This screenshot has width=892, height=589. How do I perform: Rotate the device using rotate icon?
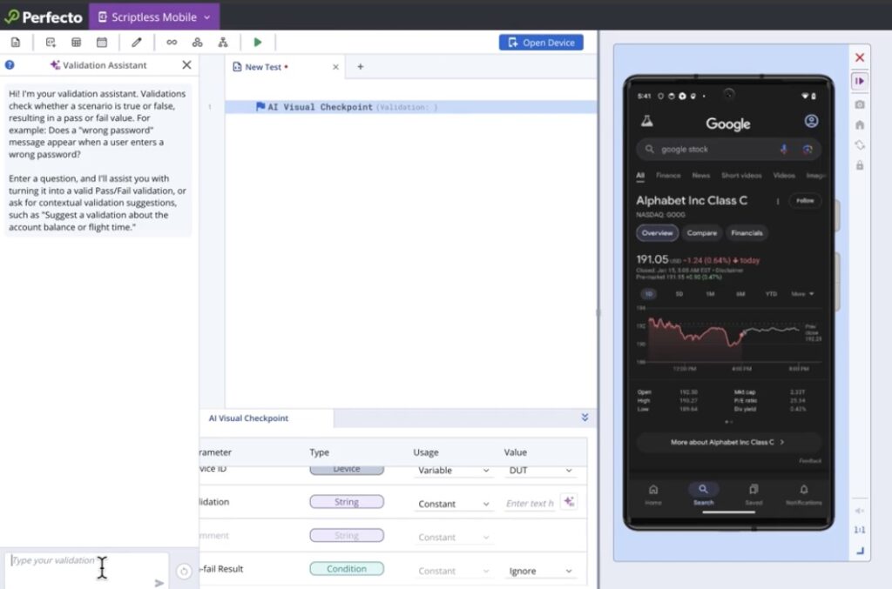pyautogui.click(x=860, y=145)
